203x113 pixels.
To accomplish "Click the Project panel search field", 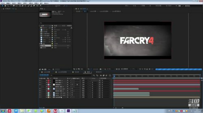I will point(56,23).
